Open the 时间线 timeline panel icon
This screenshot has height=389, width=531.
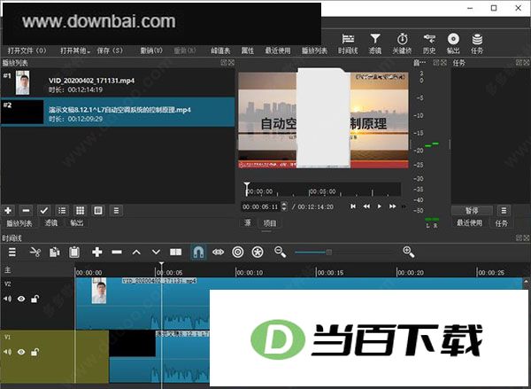point(348,39)
